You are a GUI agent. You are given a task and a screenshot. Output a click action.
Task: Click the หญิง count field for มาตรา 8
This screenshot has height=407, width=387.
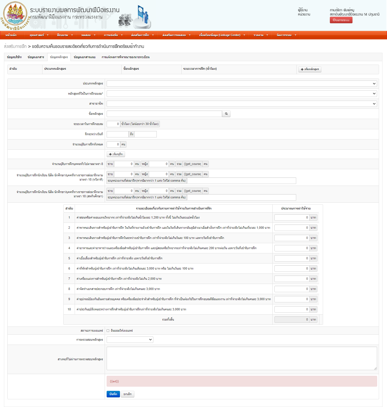[159, 164]
